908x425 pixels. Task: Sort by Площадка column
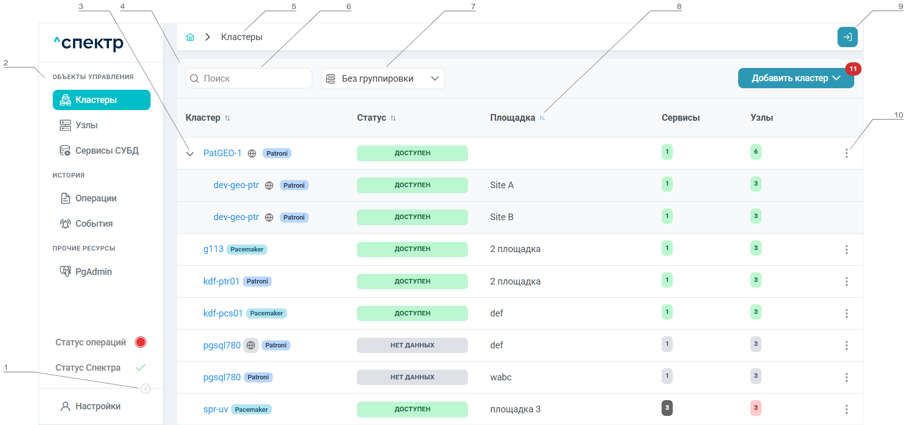pos(542,118)
